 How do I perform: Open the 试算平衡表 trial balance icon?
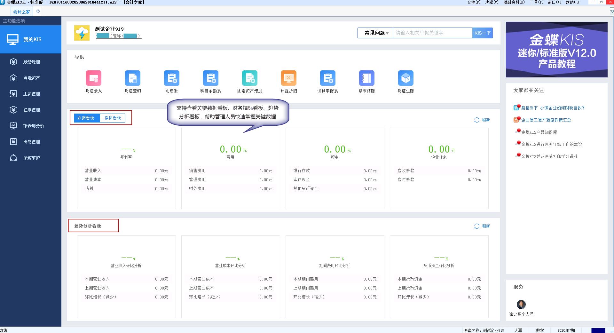pyautogui.click(x=327, y=78)
